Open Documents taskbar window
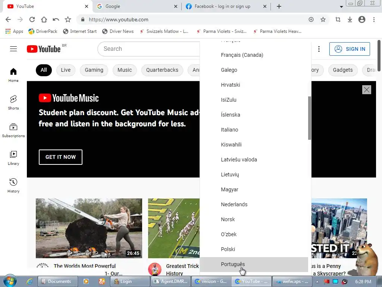This screenshot has height=287, width=382. tap(58, 281)
